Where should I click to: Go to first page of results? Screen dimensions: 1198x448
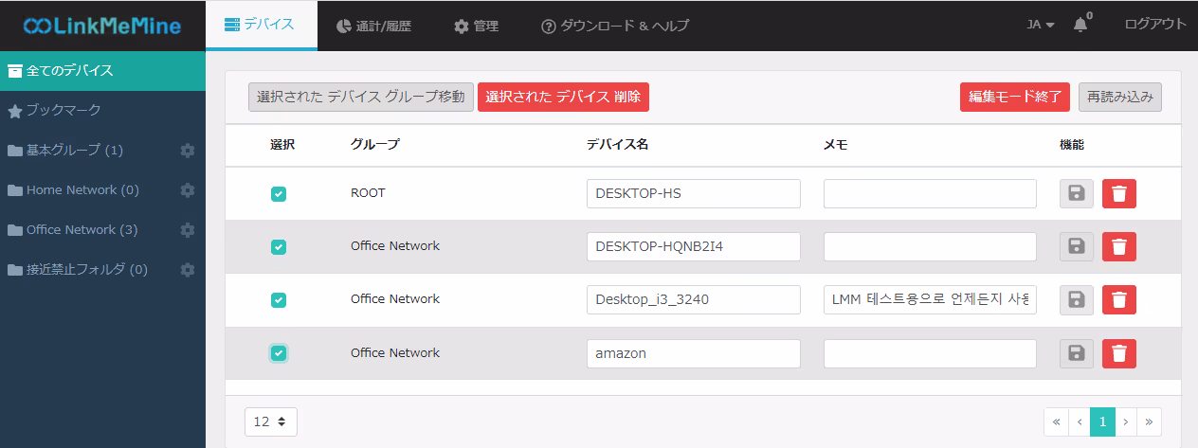pos(1056,421)
